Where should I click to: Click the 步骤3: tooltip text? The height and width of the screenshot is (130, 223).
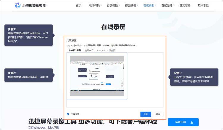coord(178,73)
